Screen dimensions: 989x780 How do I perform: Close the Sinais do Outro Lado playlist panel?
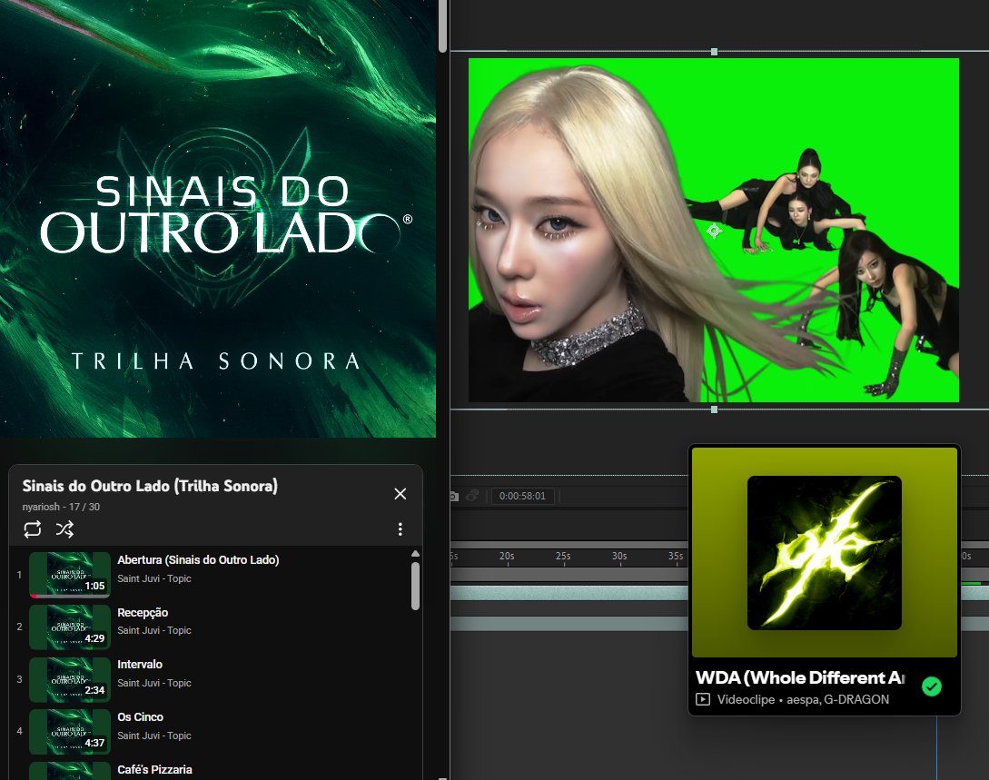coord(400,494)
